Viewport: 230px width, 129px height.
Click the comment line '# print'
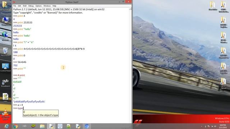point(21,75)
